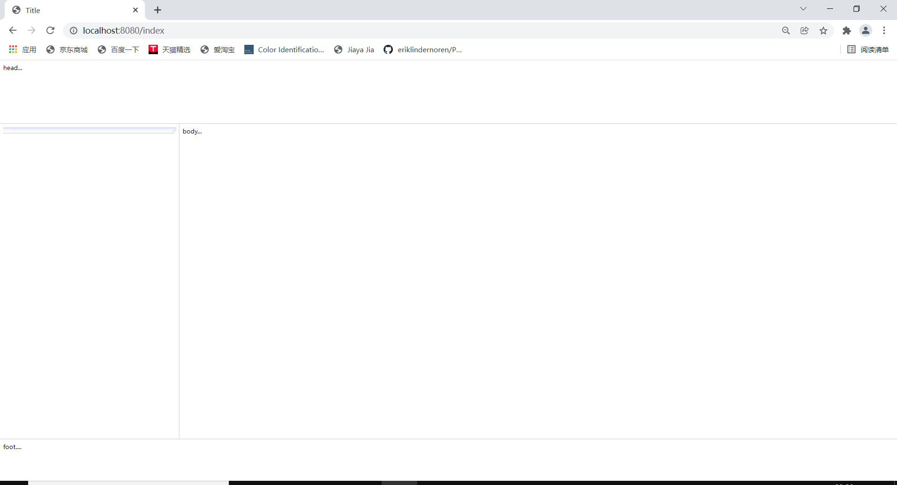Open the 京东商城 bookmark
Viewport: 897px width, 485px height.
tap(67, 49)
